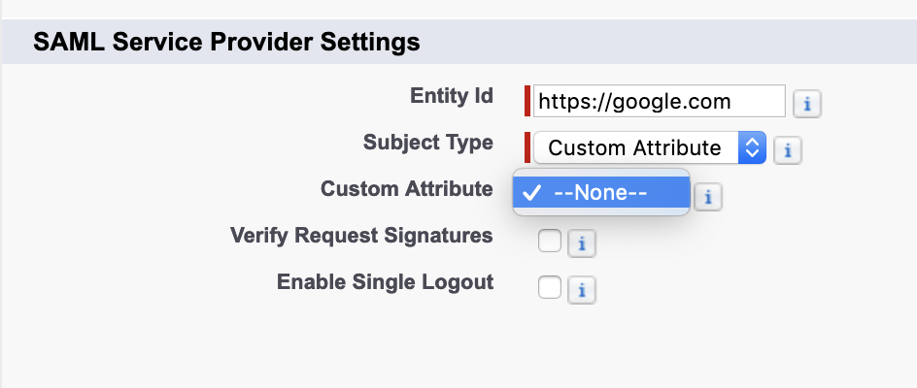Enable the Verify Request Signatures checkbox
Image resolution: width=917 pixels, height=388 pixels.
coord(550,241)
